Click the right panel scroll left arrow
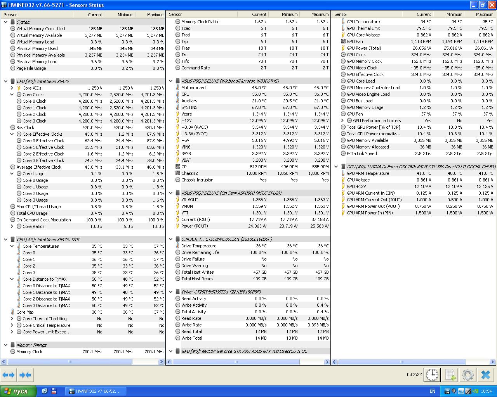The height and width of the screenshot is (397, 497). coord(334,362)
